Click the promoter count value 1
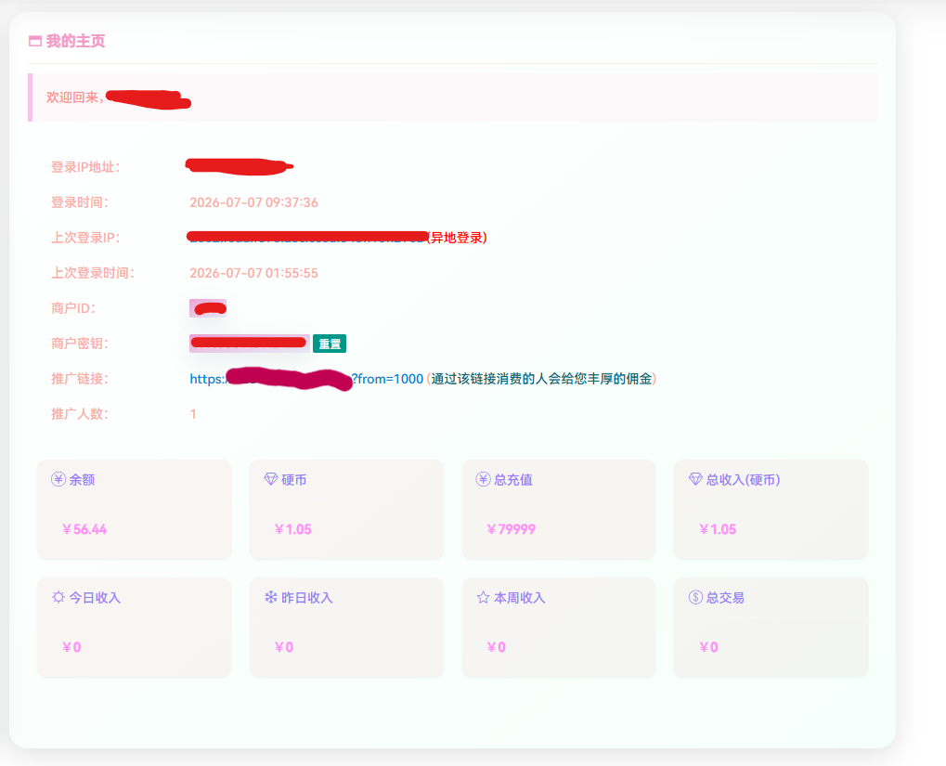 193,414
